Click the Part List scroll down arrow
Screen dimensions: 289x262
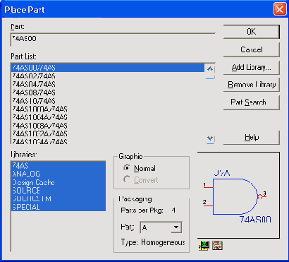[210, 138]
